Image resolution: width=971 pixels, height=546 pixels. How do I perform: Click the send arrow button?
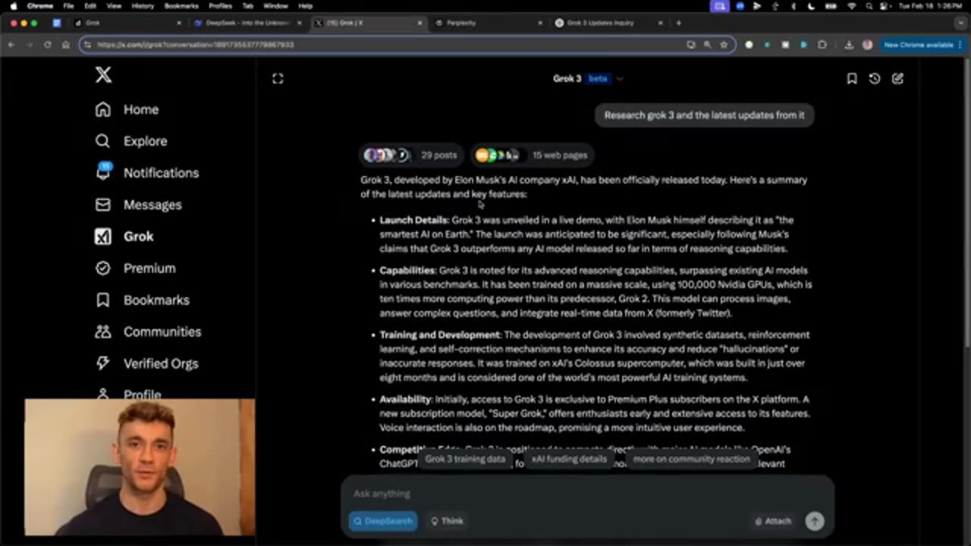pyautogui.click(x=815, y=521)
